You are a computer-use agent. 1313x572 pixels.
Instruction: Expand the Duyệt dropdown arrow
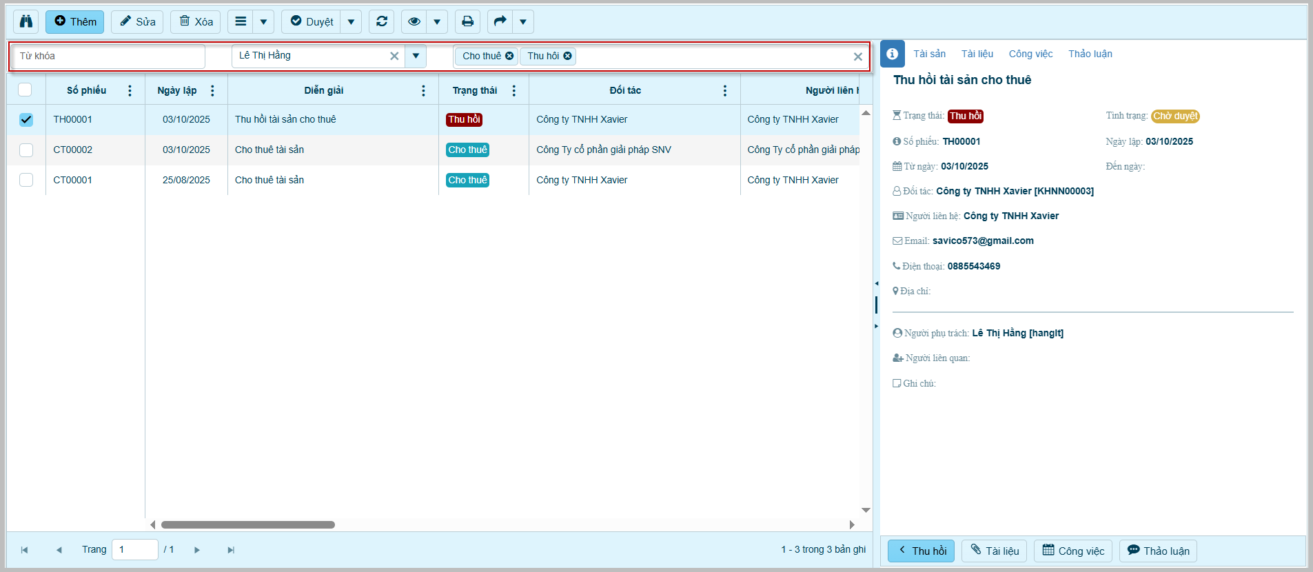[351, 21]
